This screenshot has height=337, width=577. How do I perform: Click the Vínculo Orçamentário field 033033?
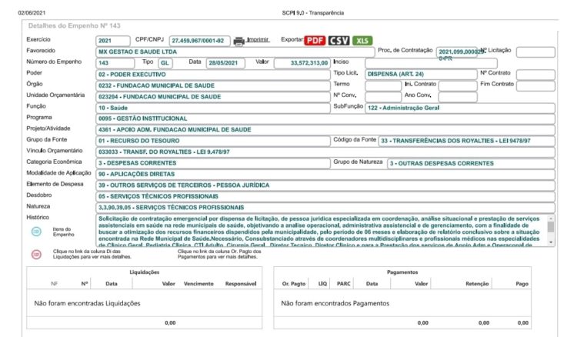pos(325,152)
